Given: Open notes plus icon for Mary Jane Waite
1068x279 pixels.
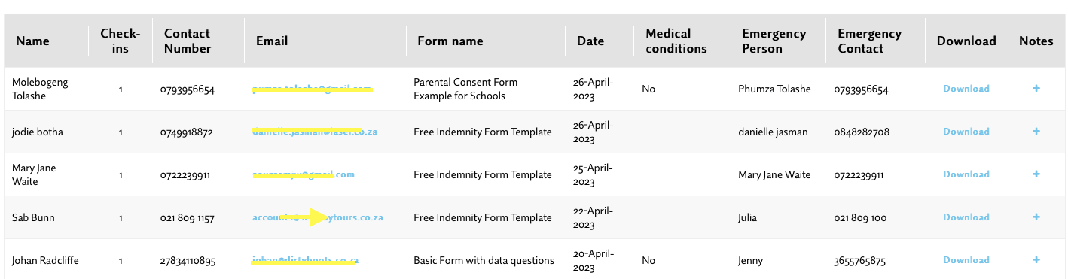Looking at the screenshot, I should click(1036, 174).
